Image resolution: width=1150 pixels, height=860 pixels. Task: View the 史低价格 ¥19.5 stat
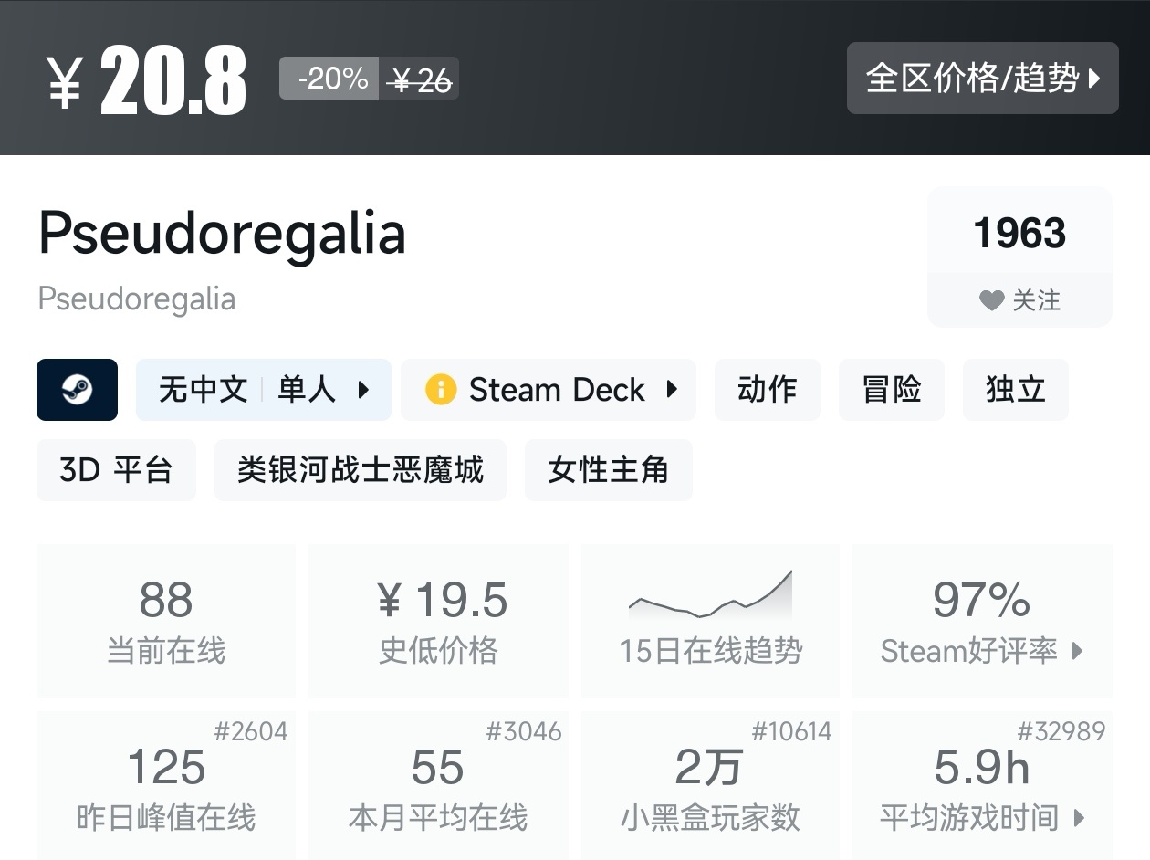[438, 621]
